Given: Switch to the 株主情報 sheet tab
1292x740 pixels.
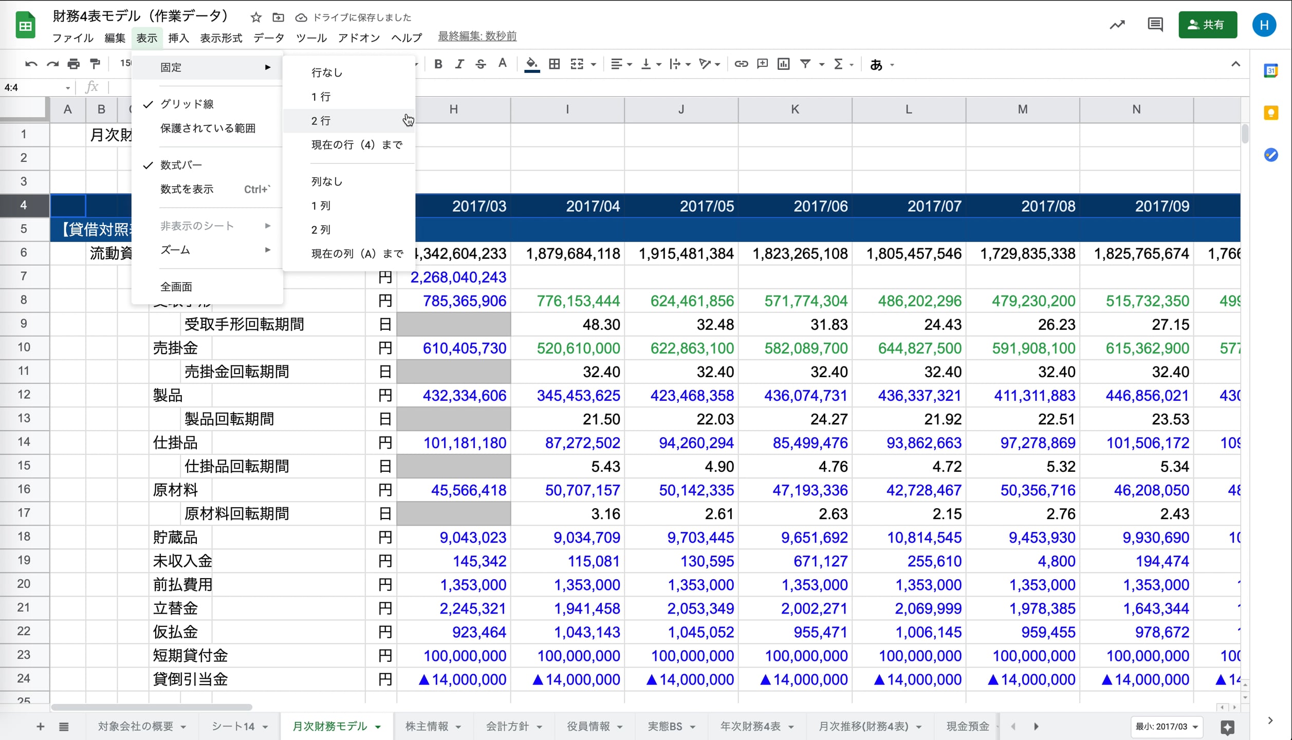Looking at the screenshot, I should pos(427,727).
